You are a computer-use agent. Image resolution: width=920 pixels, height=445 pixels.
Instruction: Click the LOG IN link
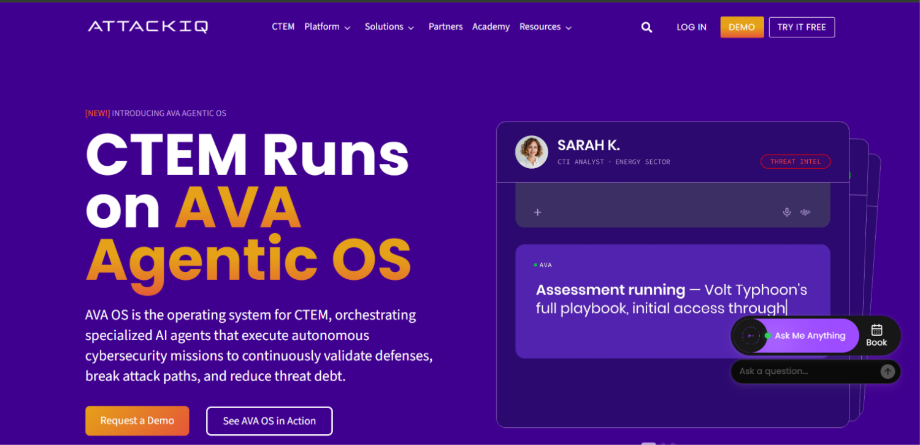tap(691, 27)
